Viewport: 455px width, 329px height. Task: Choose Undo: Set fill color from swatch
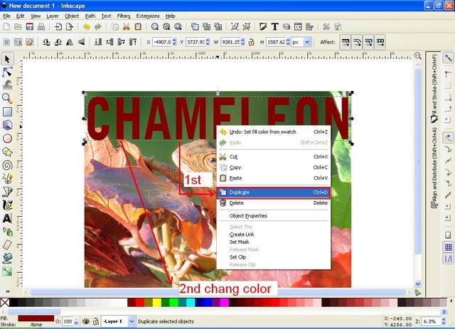(x=273, y=131)
